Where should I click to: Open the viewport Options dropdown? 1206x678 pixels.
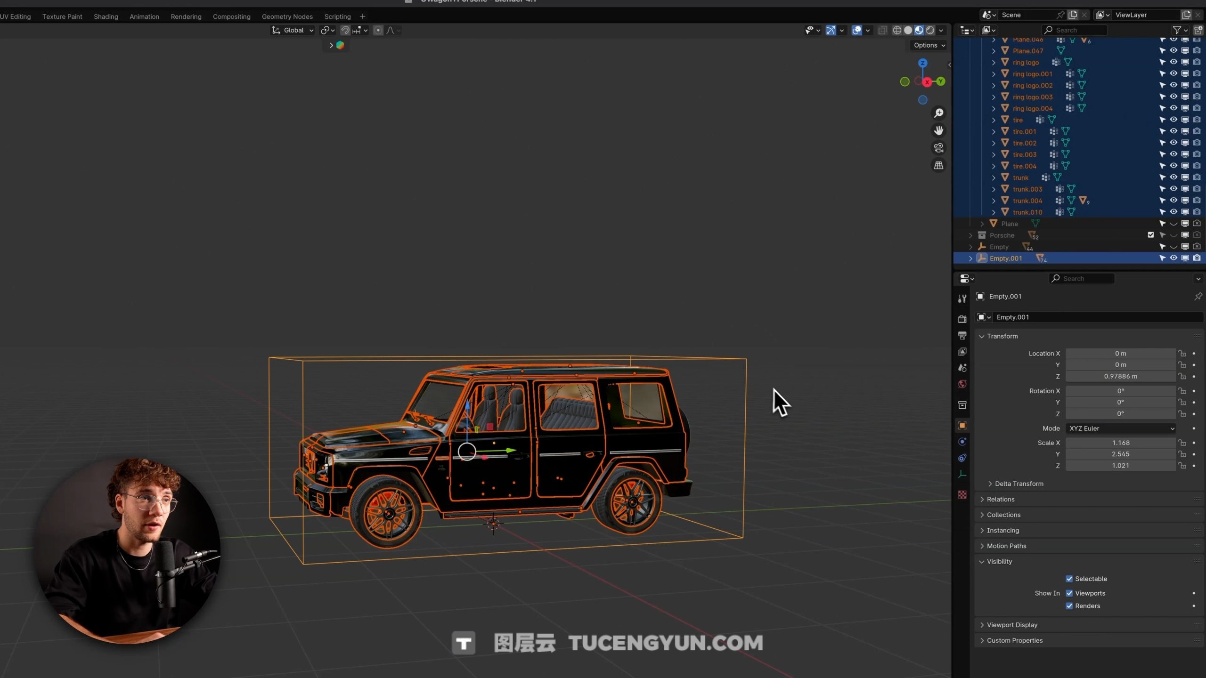tap(929, 45)
